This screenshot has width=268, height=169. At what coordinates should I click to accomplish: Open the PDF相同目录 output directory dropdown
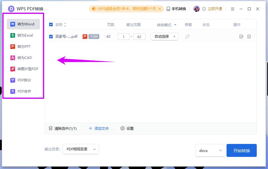(x=81, y=149)
